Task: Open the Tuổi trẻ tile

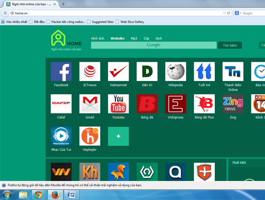Action: tap(204, 71)
